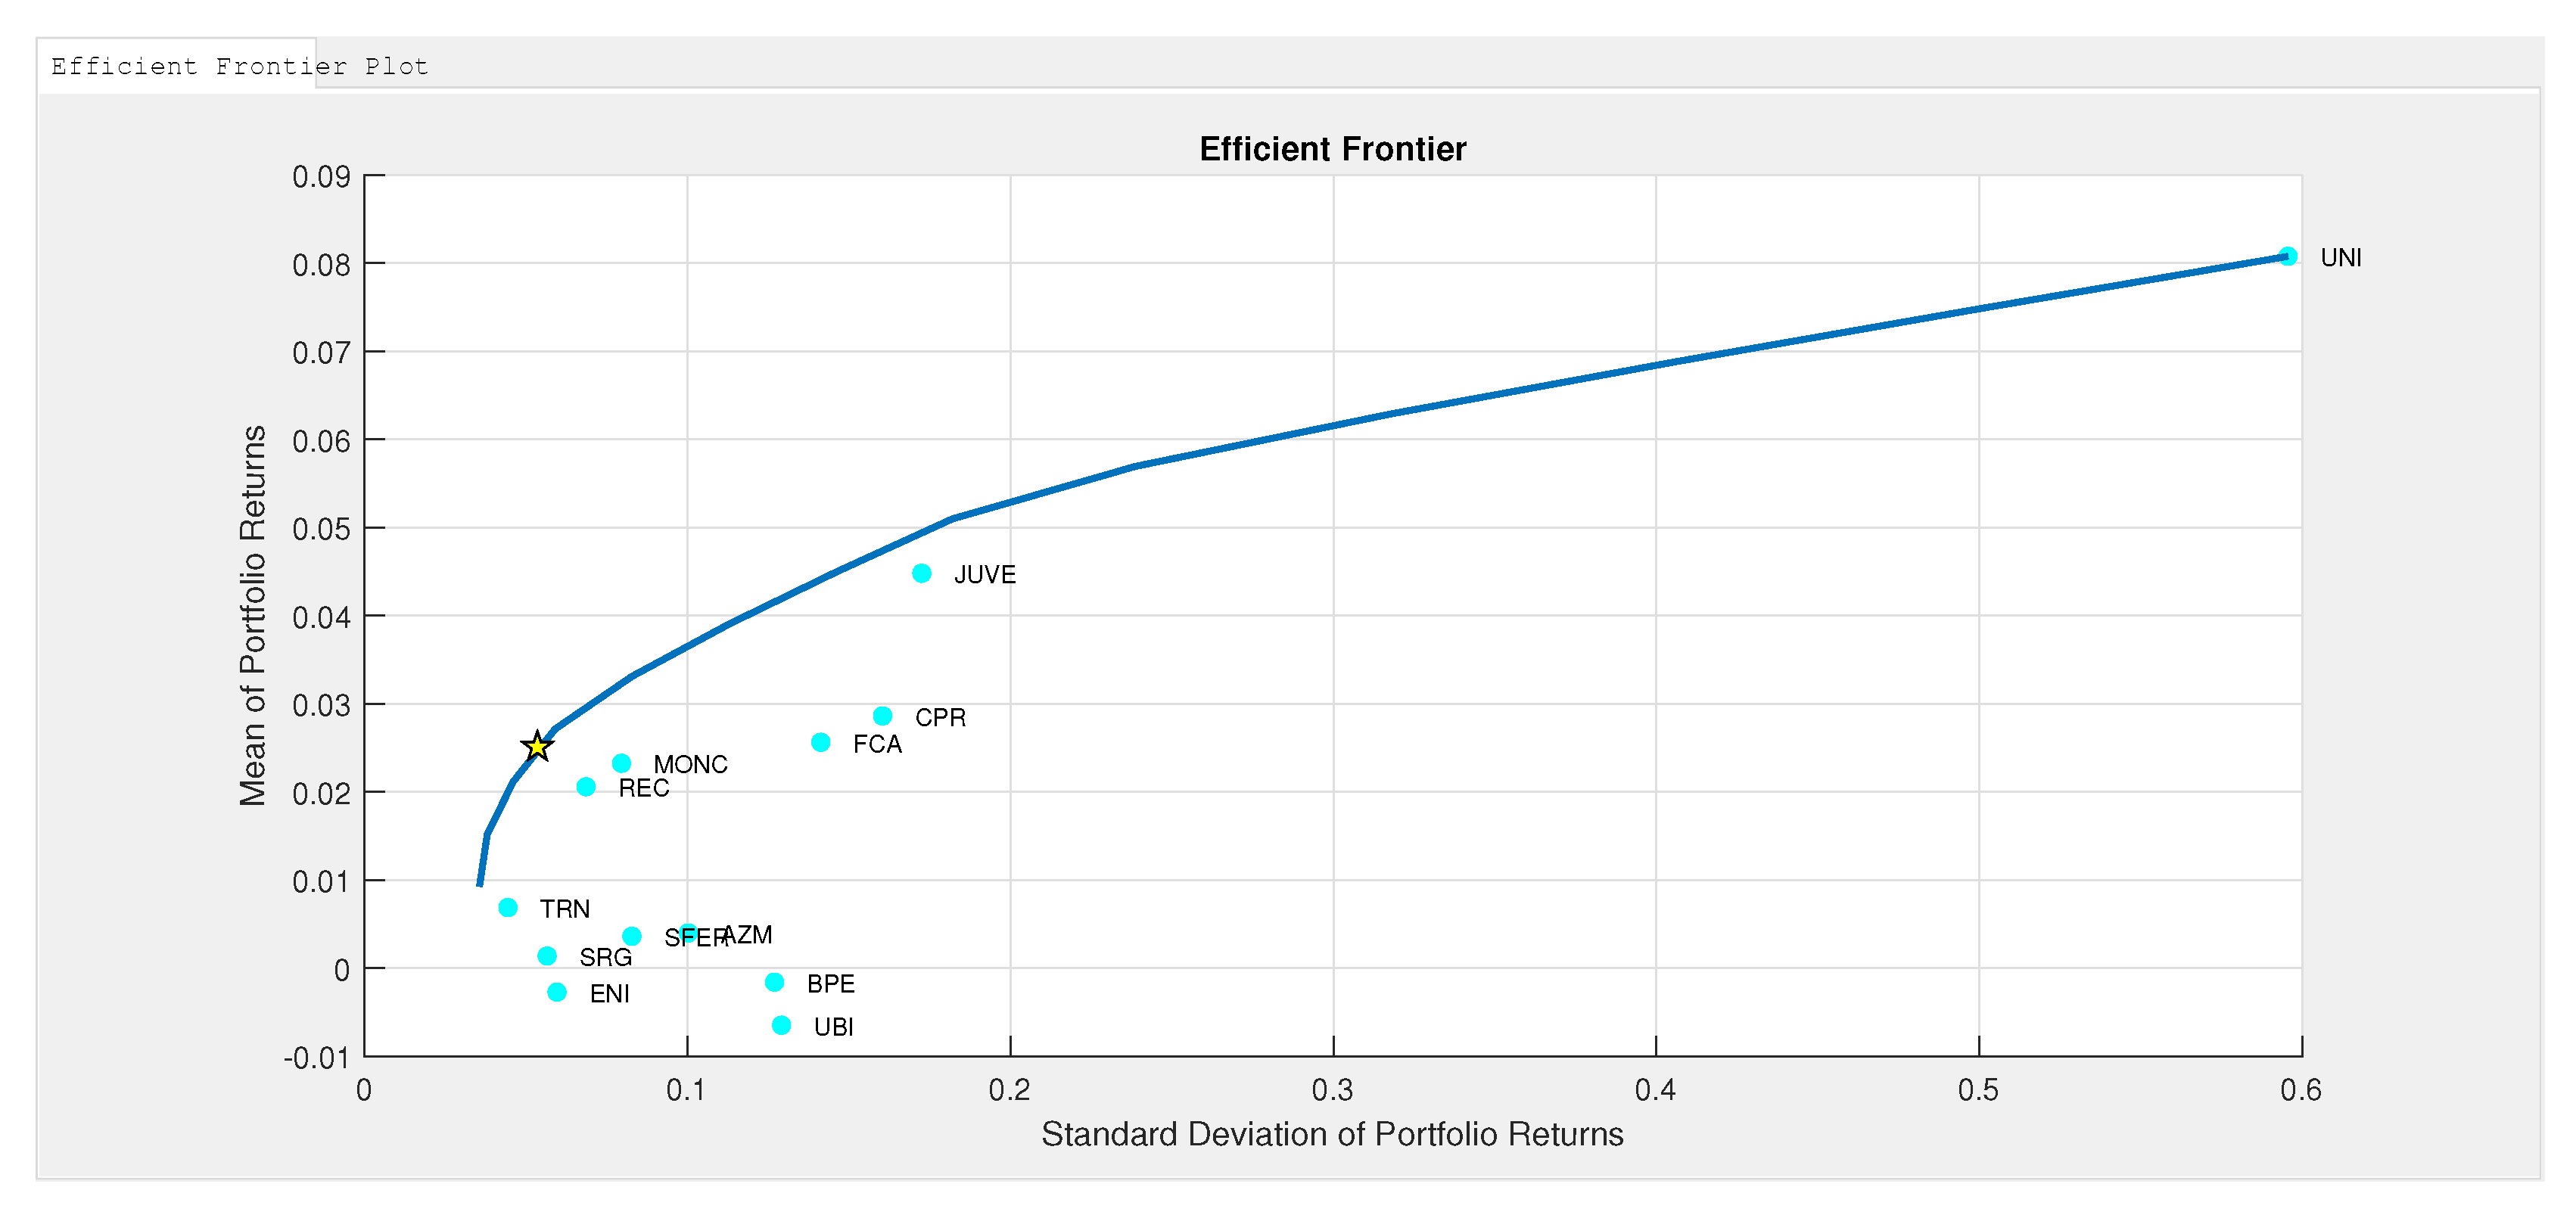Click the yellow star portfolio marker
This screenshot has height=1218, width=2576.
point(537,746)
